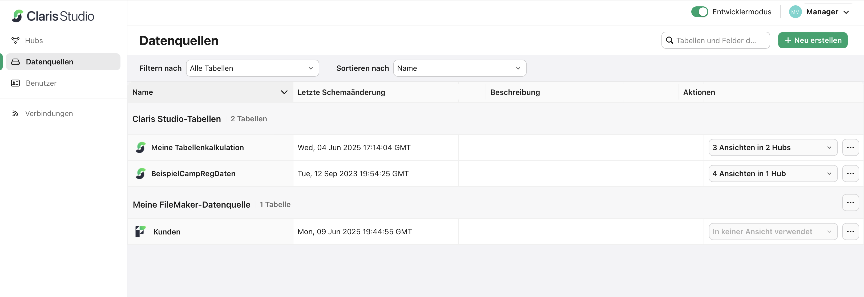Expand In keiner Ansicht verwendet selector
The height and width of the screenshot is (297, 864).
[772, 231]
